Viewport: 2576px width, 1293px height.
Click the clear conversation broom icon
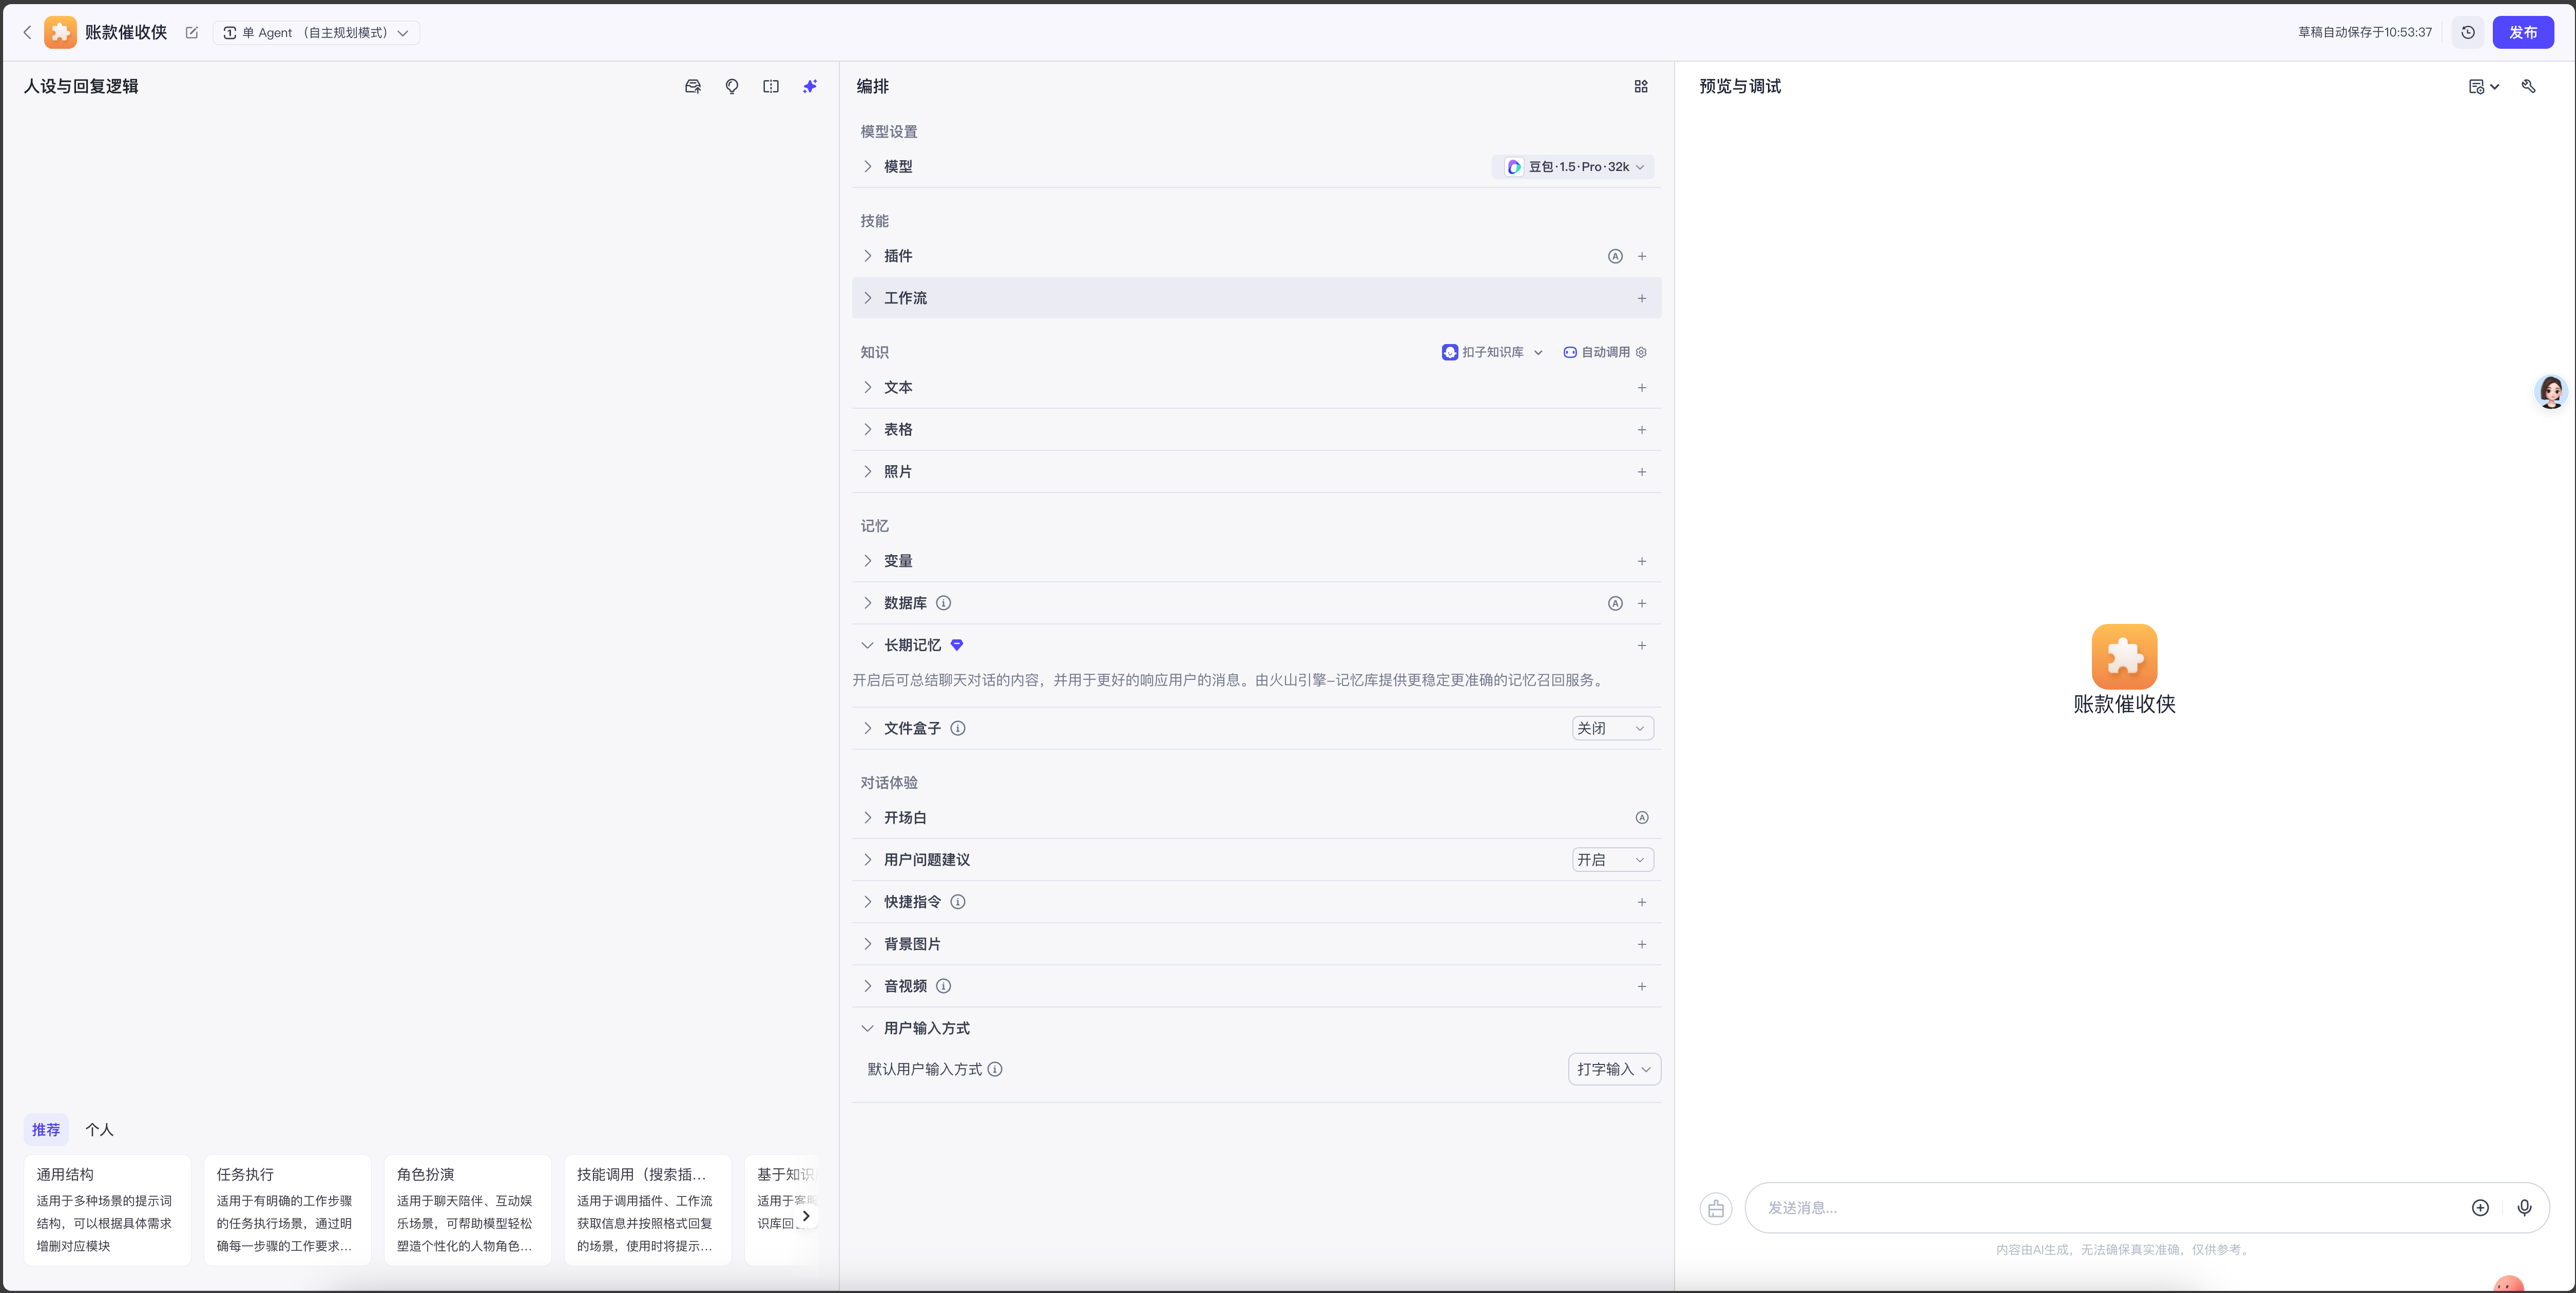coord(1715,1209)
